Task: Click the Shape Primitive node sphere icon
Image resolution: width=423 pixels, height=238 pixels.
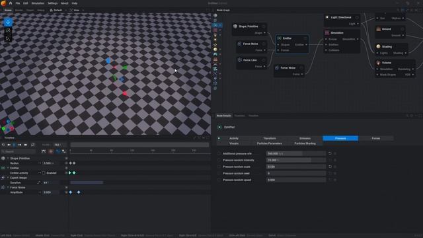Action: (235, 26)
